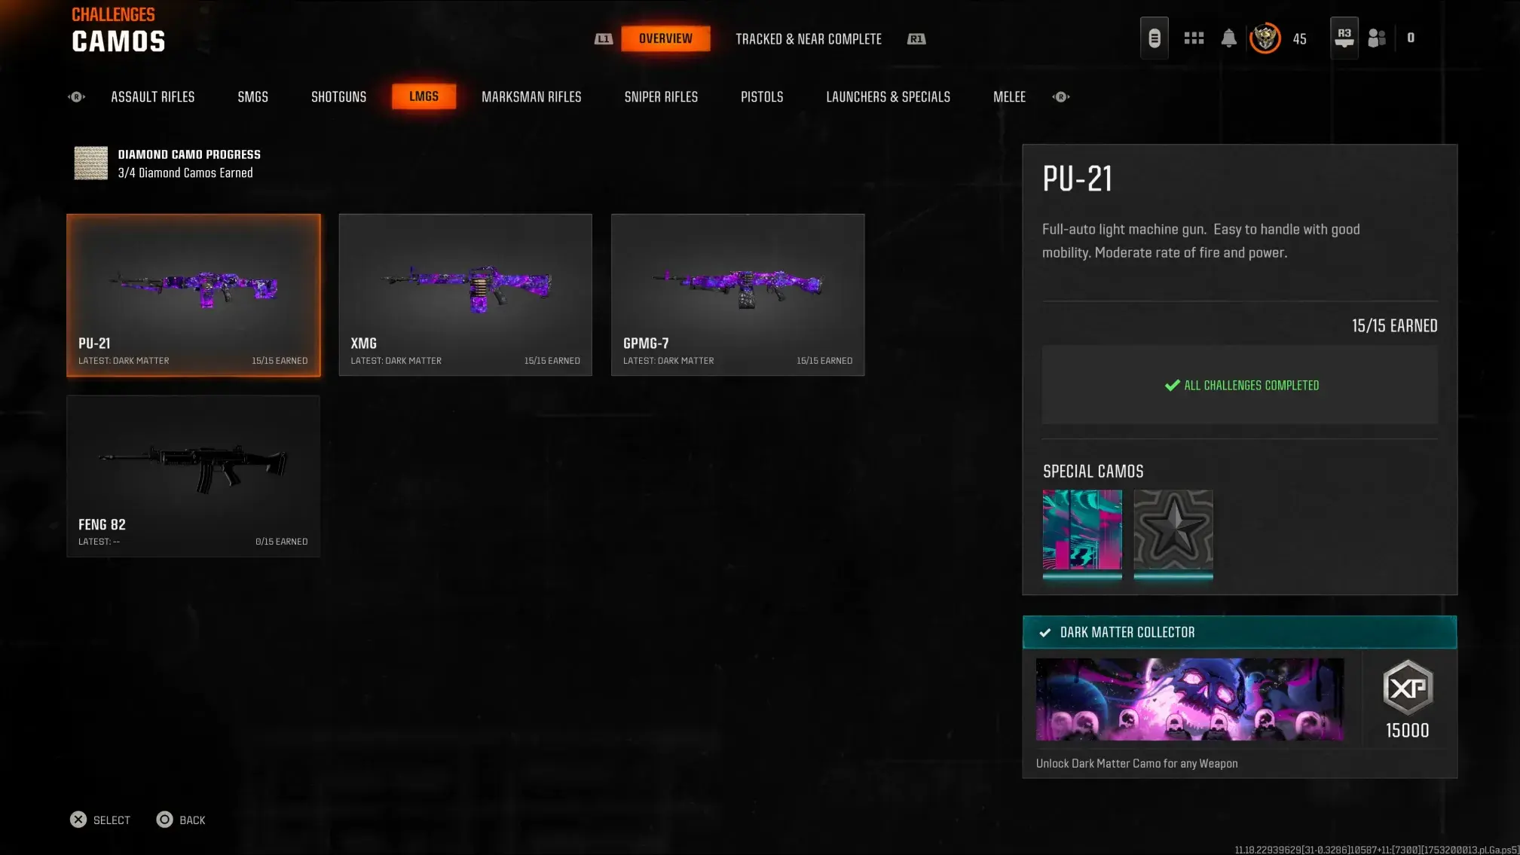Select the GPMG-7 weapon card

[737, 295]
